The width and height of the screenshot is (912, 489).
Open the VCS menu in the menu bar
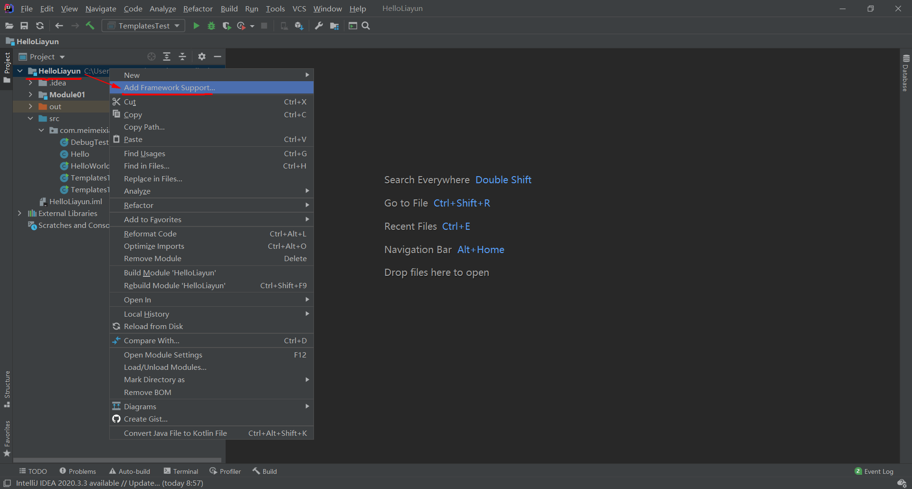[299, 9]
